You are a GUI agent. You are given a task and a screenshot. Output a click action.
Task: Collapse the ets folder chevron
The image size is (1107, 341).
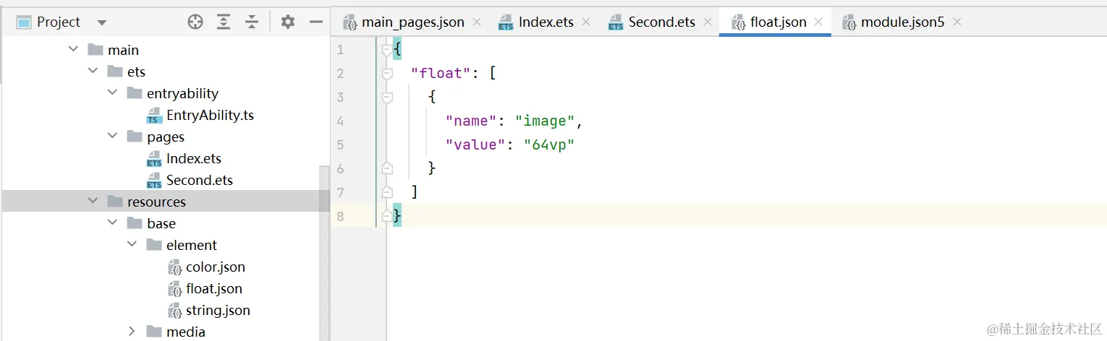pos(93,71)
